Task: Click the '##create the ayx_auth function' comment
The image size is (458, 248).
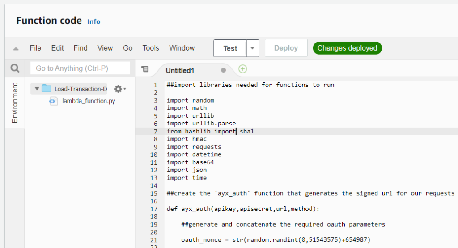Action: pos(310,193)
